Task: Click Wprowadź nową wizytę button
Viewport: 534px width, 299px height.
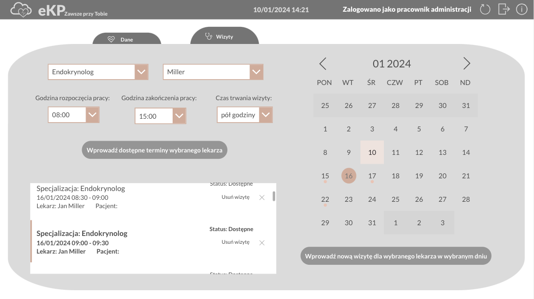Action: pyautogui.click(x=396, y=256)
